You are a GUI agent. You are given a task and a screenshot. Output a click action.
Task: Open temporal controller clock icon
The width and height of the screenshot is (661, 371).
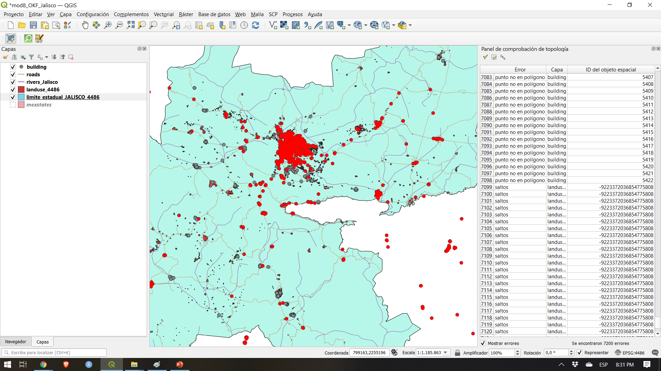[244, 25]
